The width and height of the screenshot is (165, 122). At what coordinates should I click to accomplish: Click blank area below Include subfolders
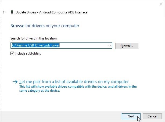click(x=74, y=66)
